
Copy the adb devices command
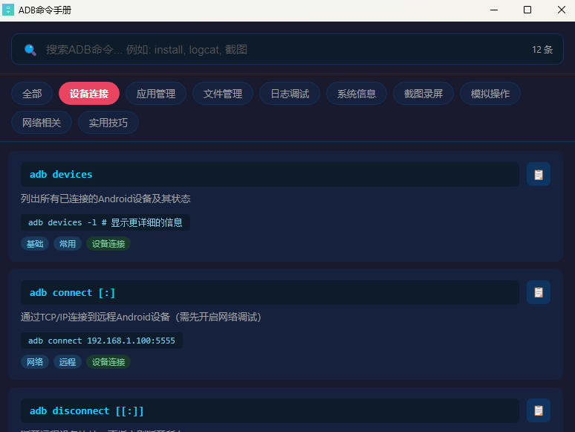coord(539,174)
